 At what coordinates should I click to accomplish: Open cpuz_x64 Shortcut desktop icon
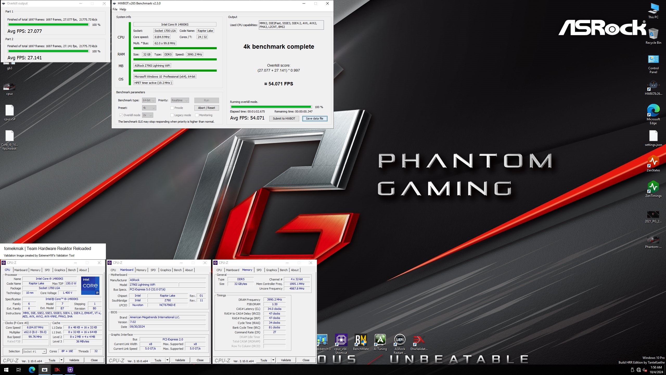[x=341, y=344]
